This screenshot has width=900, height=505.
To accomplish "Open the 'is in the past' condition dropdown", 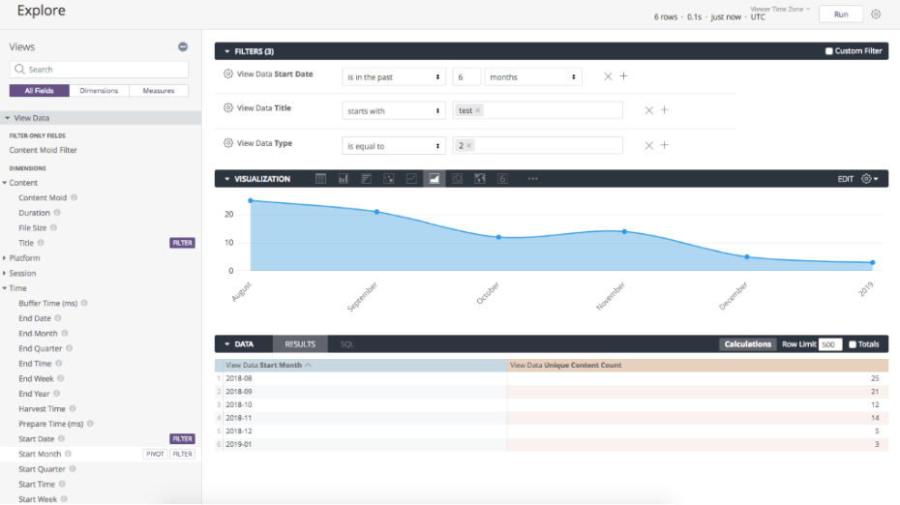I will (393, 76).
